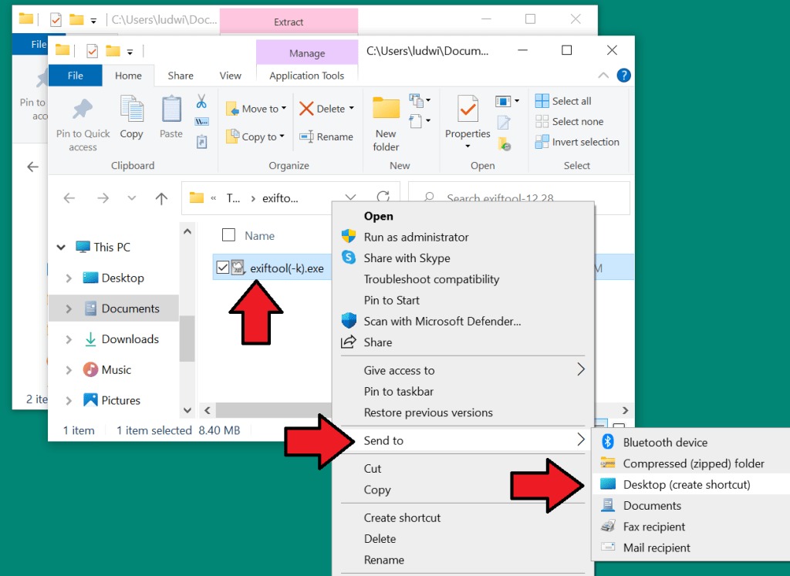The image size is (790, 576).
Task: Click the blue Help question mark icon
Action: [x=624, y=76]
